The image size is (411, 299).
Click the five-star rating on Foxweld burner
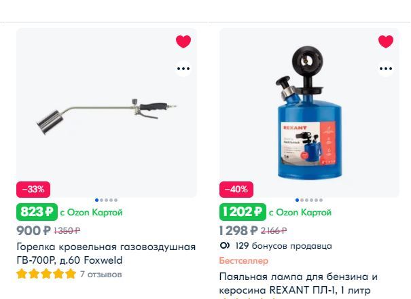point(46,274)
